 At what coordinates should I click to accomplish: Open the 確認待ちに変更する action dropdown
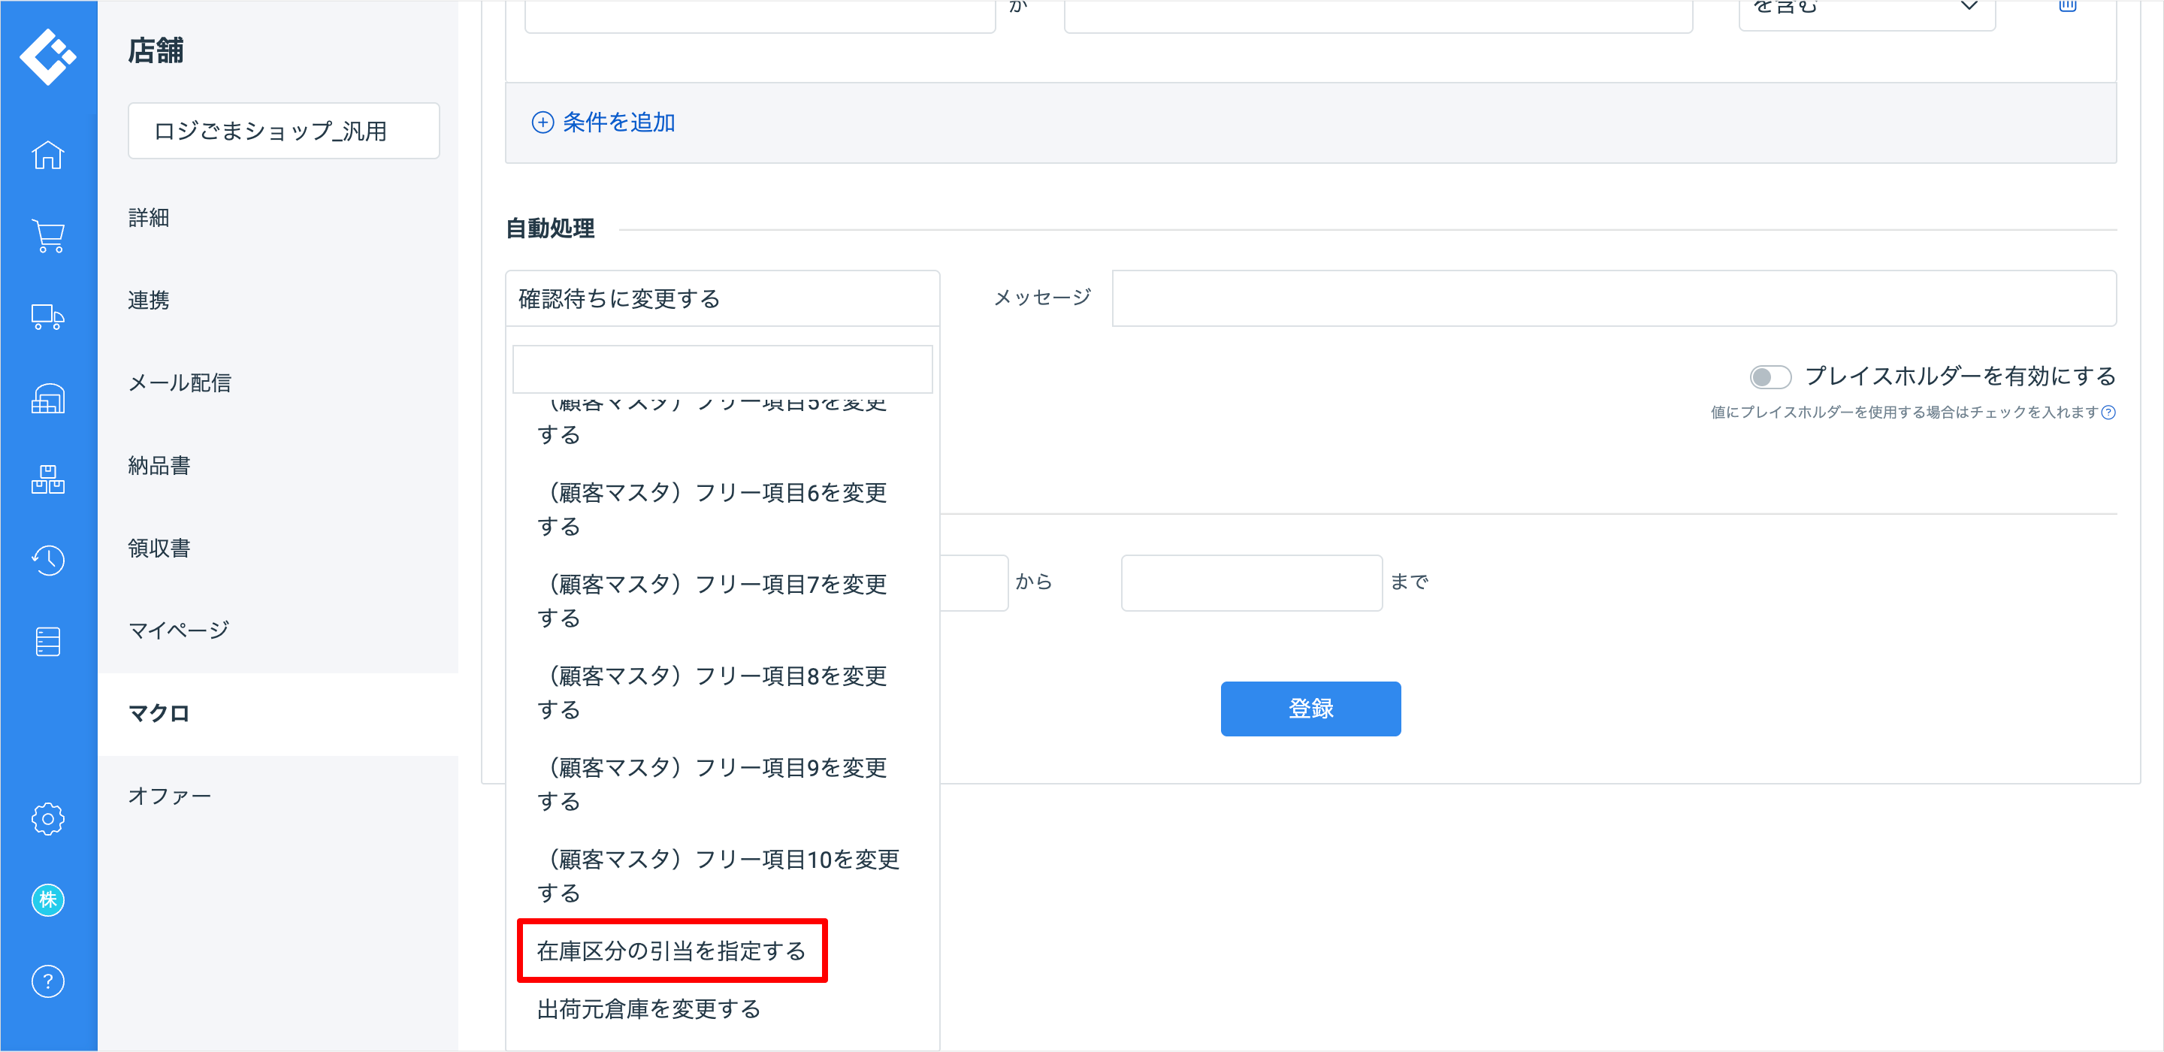(721, 298)
